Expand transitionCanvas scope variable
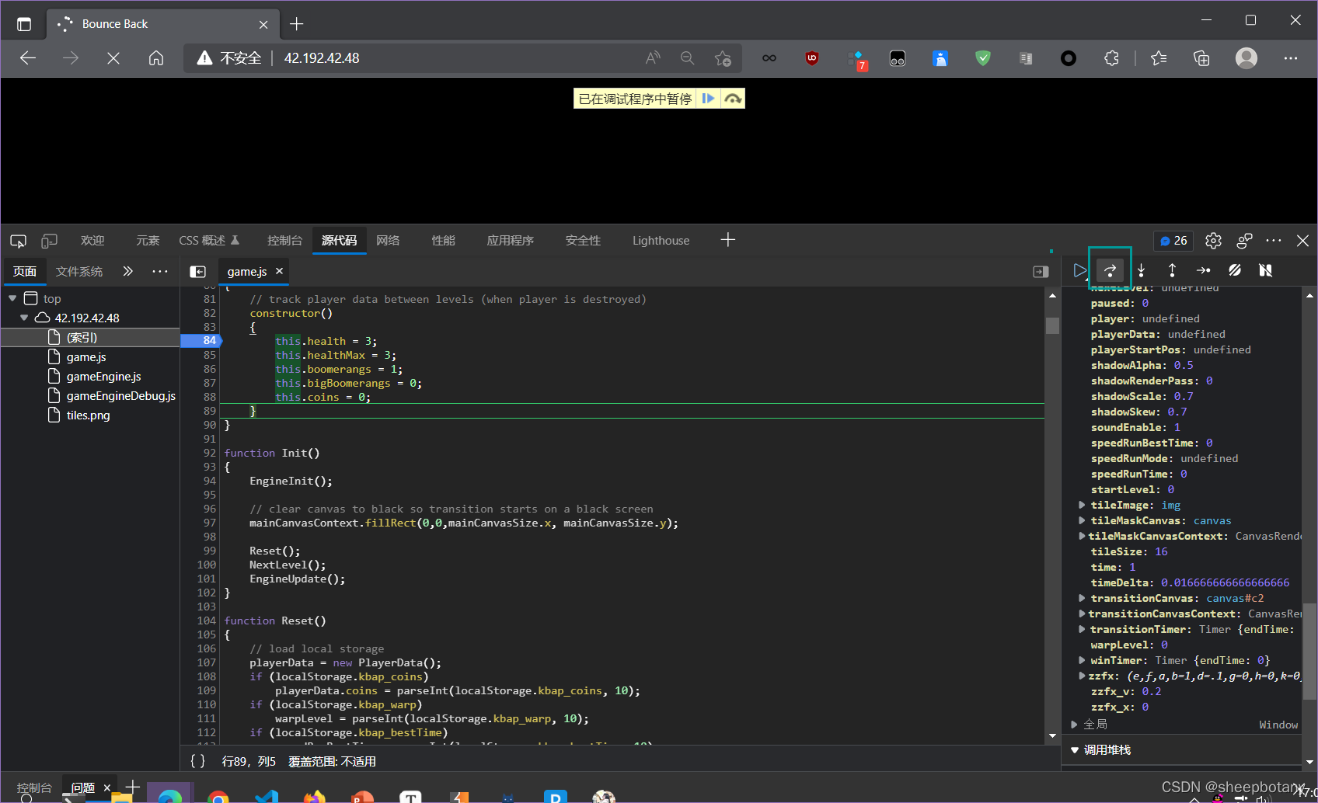The height and width of the screenshot is (803, 1318). pos(1082,598)
